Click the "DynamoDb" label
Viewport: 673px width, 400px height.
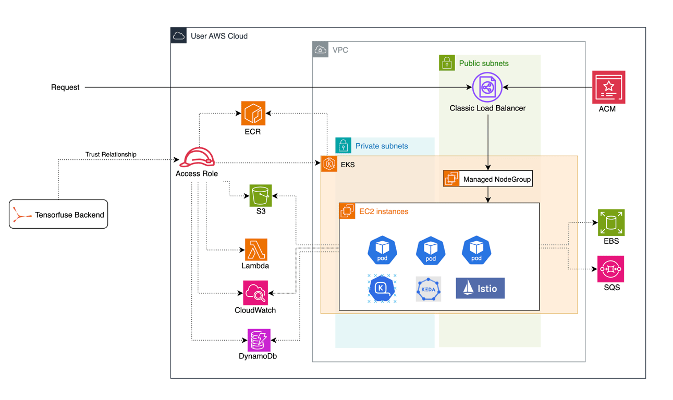[x=258, y=357]
